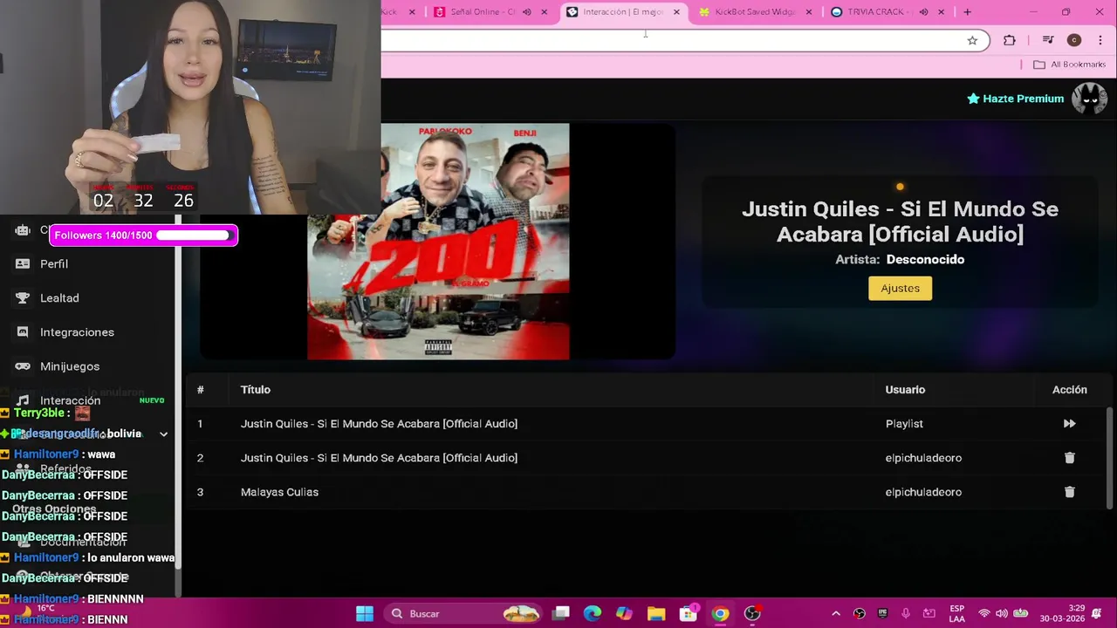Screen dimensions: 1117x628
Task: Switch to the TRIVIA CRACK browser tab
Action: click(x=880, y=12)
